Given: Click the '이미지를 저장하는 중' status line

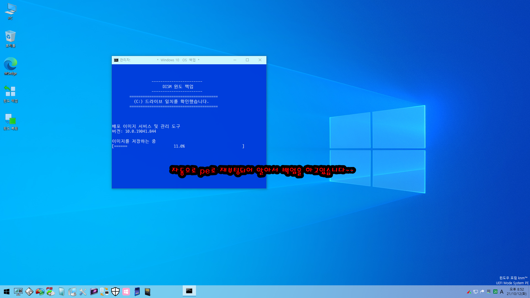Looking at the screenshot, I should point(134,141).
